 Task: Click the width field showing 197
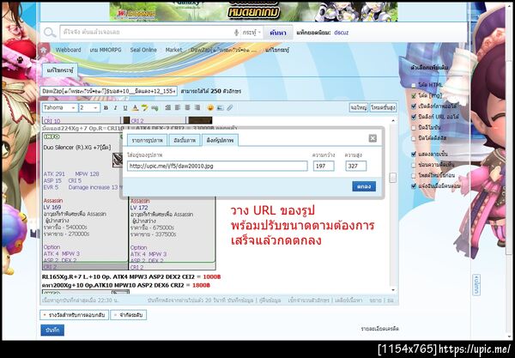click(324, 166)
